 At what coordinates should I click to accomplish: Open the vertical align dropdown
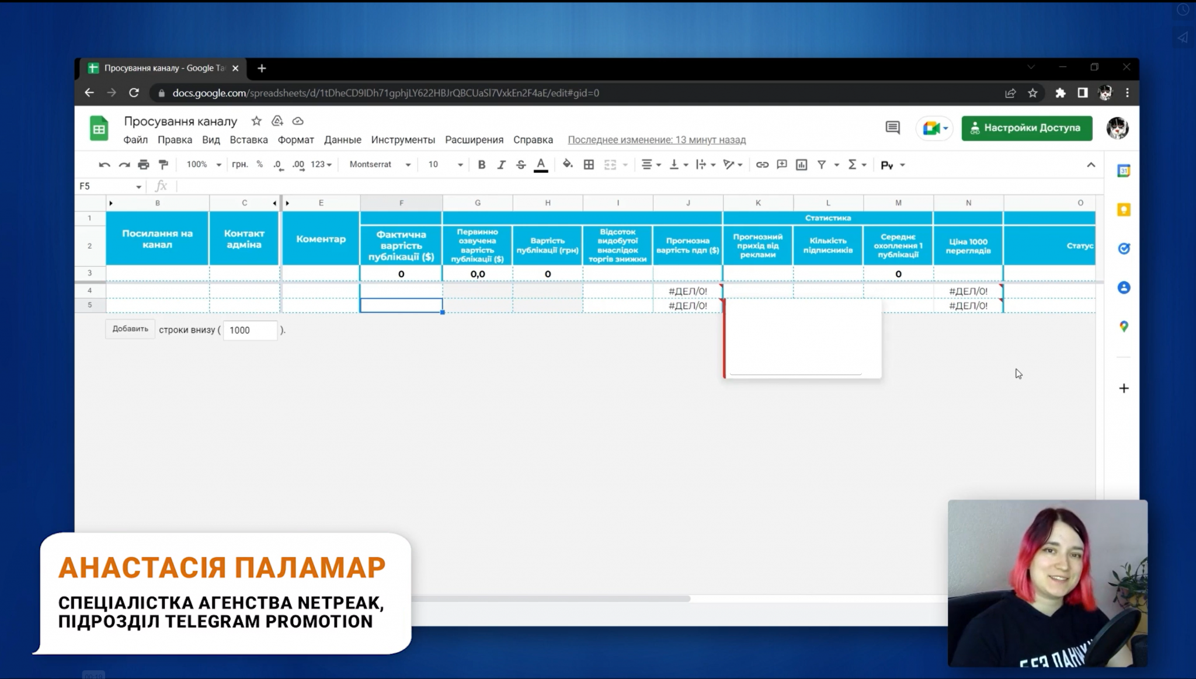pos(678,165)
